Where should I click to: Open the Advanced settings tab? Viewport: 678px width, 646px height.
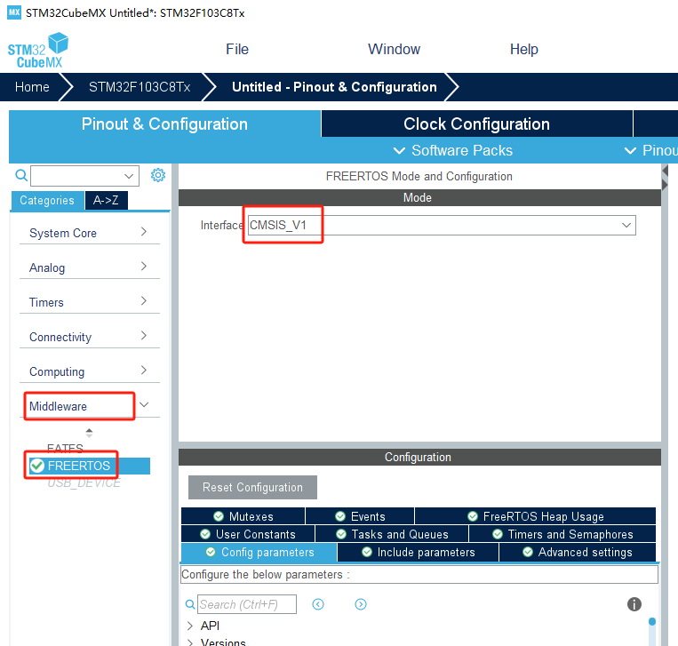tap(578, 552)
